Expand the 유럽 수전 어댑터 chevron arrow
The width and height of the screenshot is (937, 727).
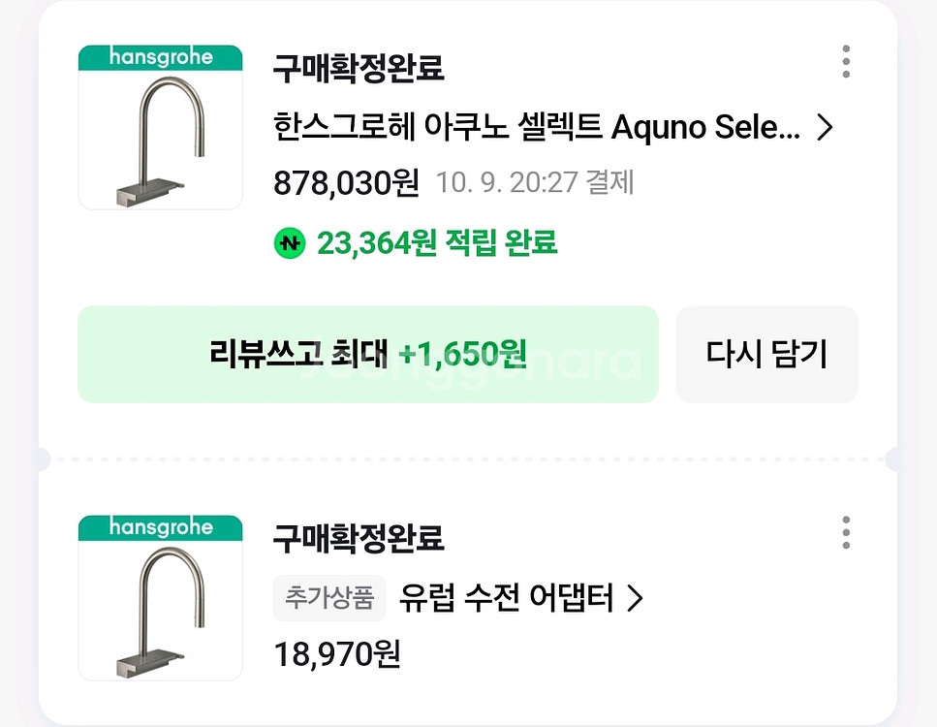636,599
